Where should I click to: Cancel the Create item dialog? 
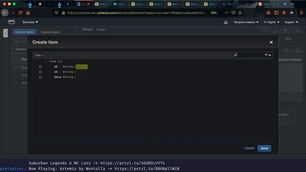point(249,148)
